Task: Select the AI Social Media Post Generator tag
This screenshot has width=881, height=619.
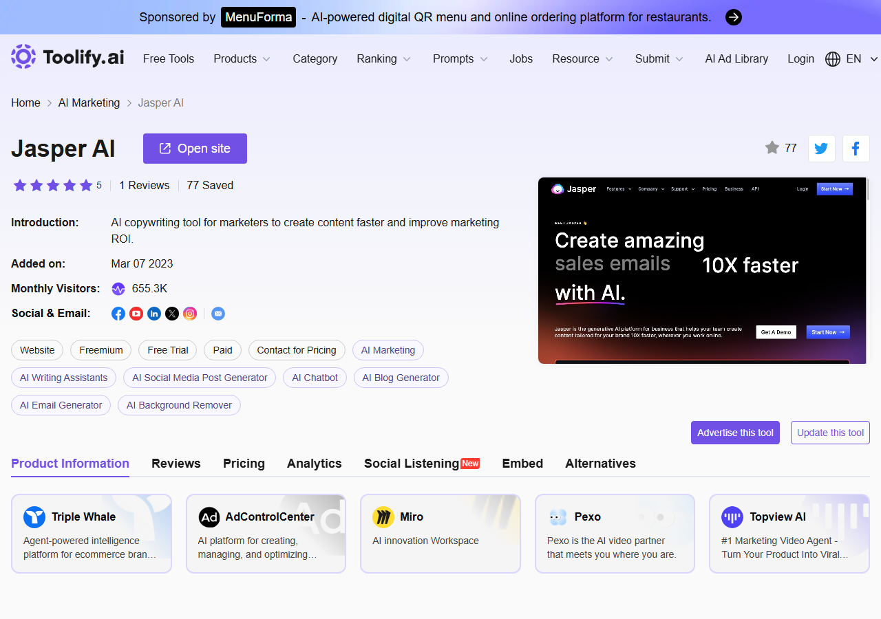Action: coord(200,378)
